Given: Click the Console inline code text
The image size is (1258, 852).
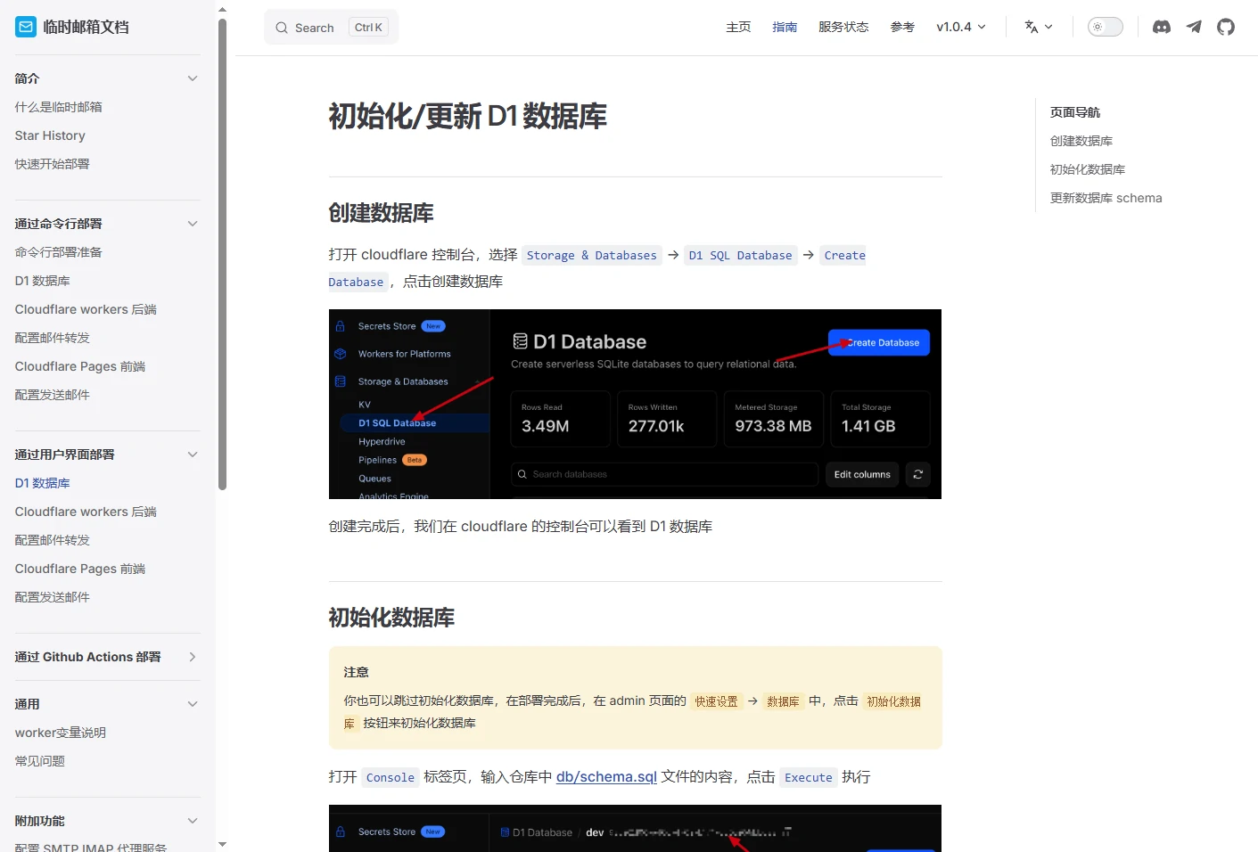Looking at the screenshot, I should [x=391, y=778].
